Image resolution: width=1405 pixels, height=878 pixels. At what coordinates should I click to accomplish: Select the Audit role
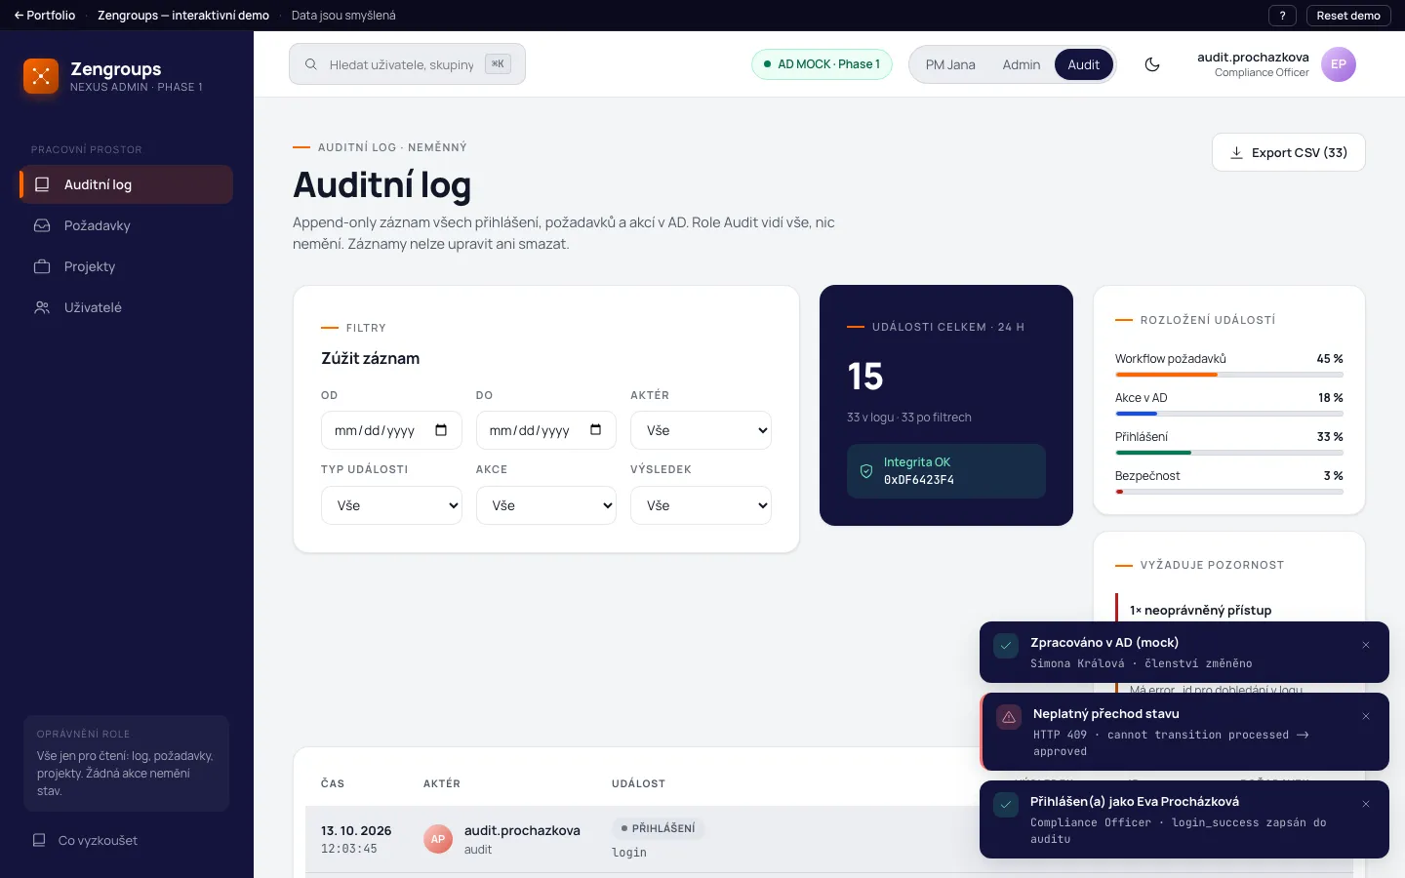click(1083, 64)
